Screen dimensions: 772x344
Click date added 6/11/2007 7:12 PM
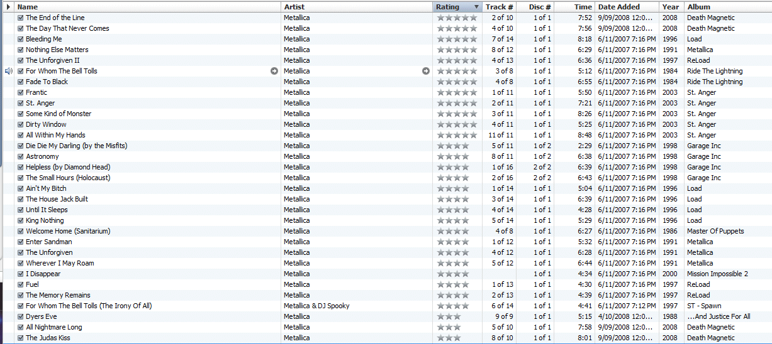coord(627,306)
